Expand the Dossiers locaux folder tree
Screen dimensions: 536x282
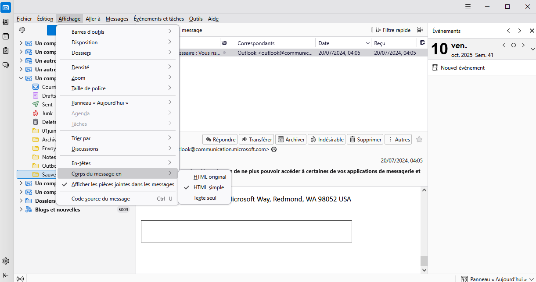21,201
